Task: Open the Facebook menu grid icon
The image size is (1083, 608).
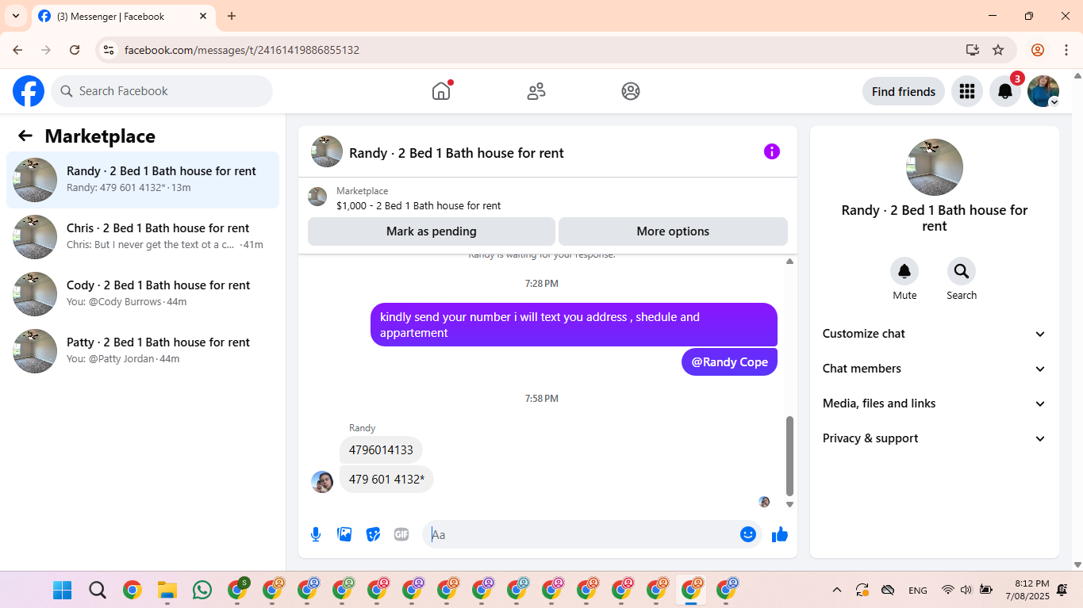Action: point(966,91)
